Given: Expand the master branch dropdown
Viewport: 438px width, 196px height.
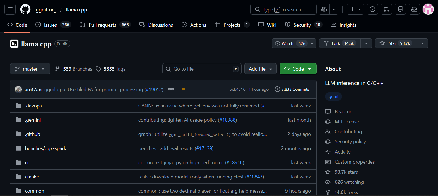Looking at the screenshot, I should tap(30, 69).
